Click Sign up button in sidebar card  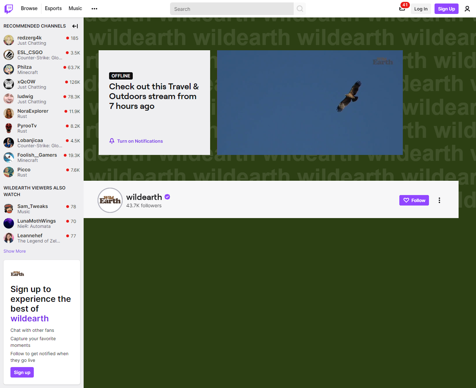point(22,372)
